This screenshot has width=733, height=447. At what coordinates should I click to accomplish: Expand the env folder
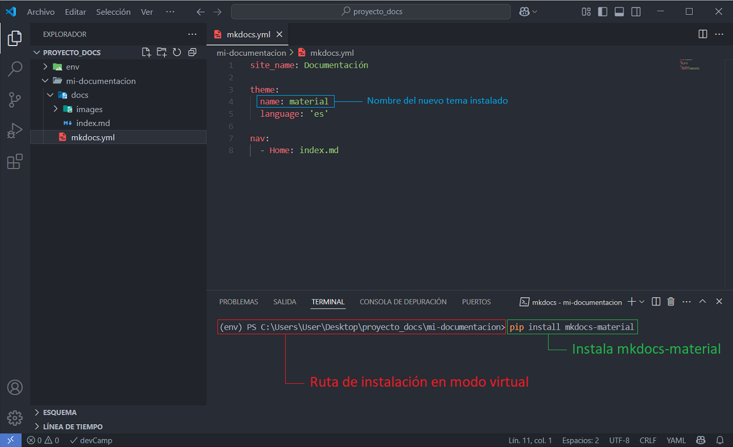click(x=72, y=67)
